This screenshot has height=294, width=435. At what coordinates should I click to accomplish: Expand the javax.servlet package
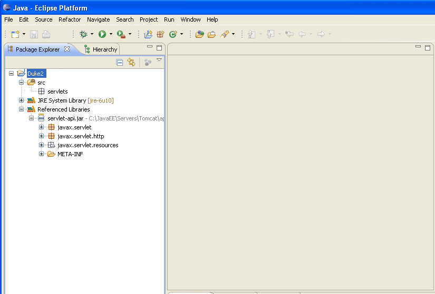(41, 127)
